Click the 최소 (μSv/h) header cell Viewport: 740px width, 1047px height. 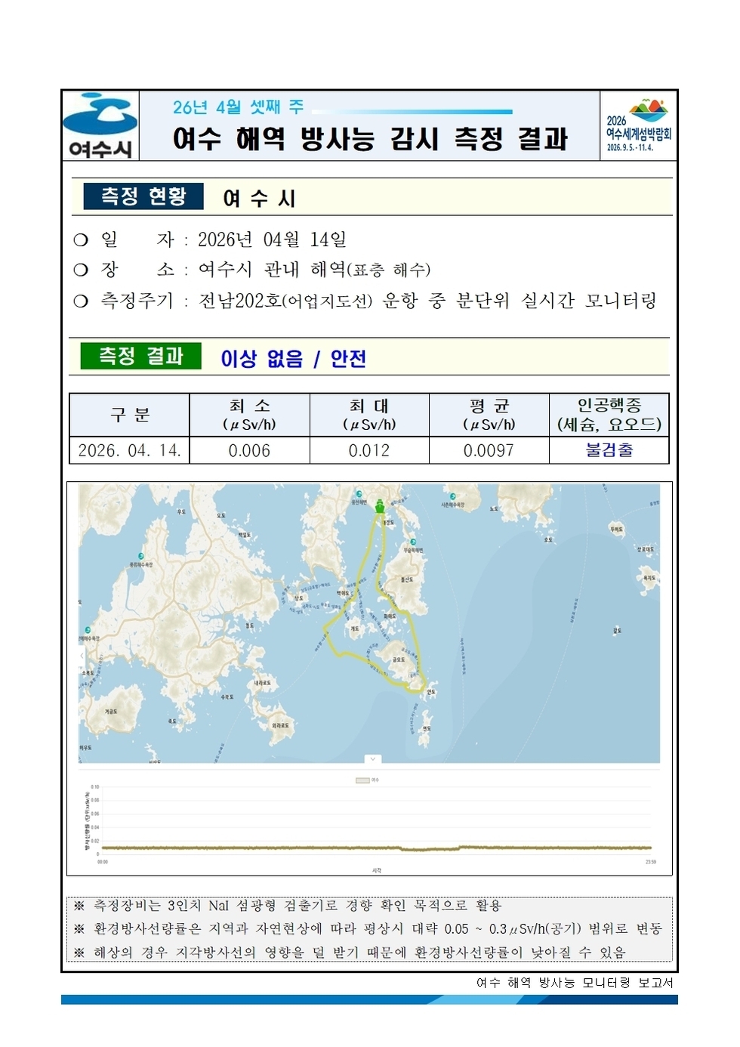pyautogui.click(x=249, y=415)
